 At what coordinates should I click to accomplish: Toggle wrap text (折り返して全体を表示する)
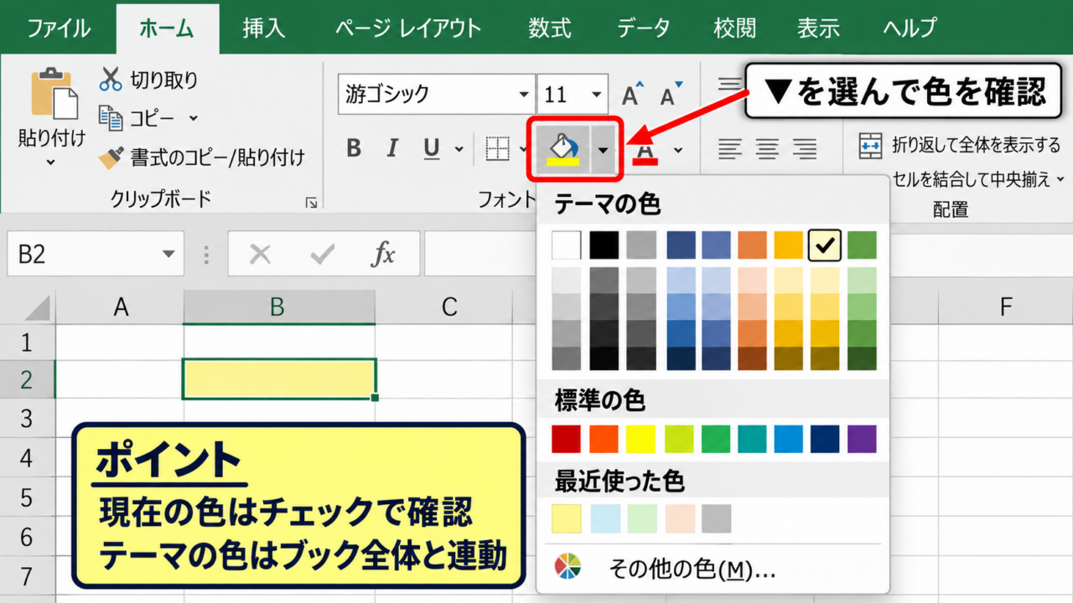coord(960,145)
